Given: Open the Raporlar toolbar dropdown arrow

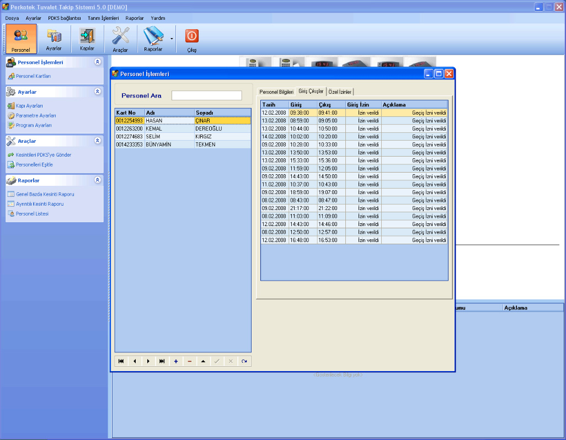Looking at the screenshot, I should click(172, 39).
